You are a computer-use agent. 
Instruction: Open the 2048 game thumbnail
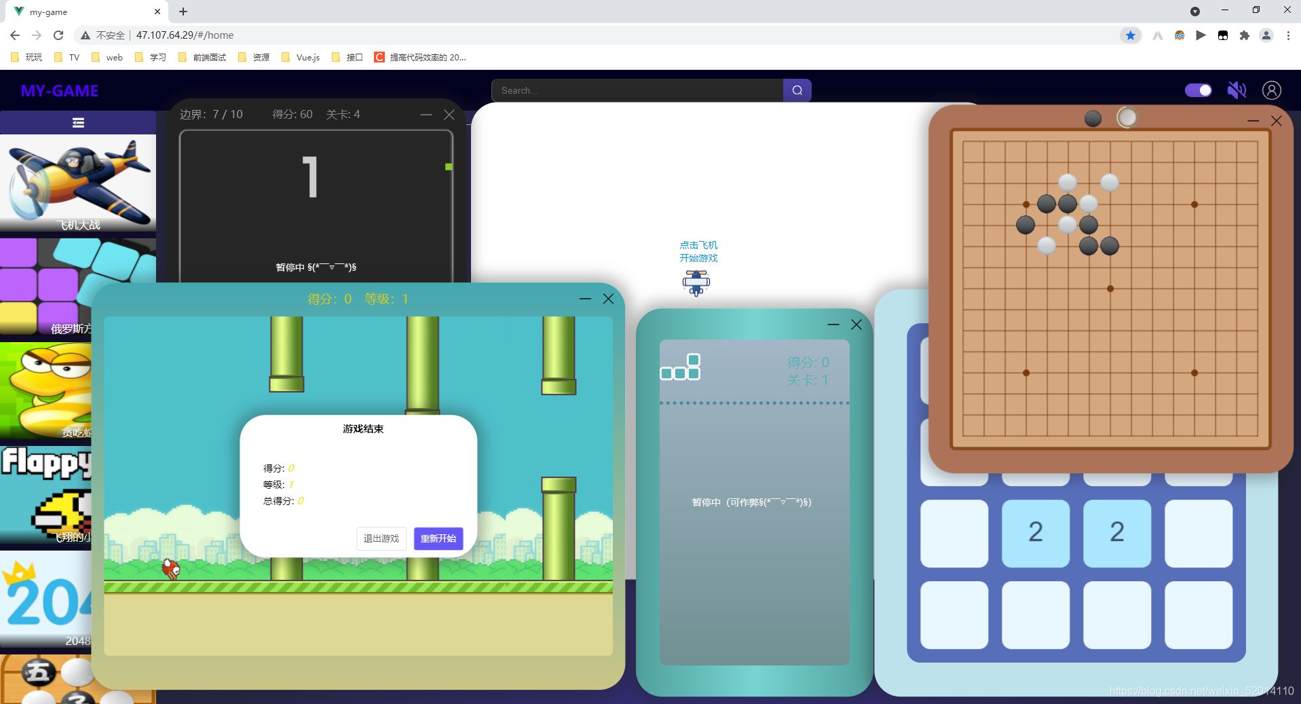(x=46, y=599)
